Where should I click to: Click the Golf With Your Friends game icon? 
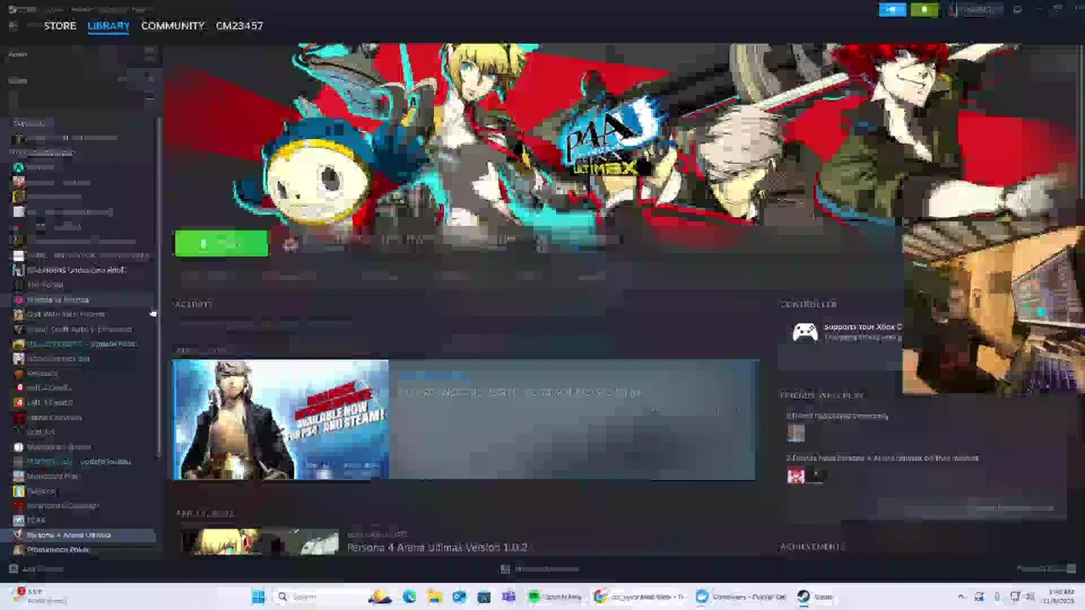(x=19, y=314)
